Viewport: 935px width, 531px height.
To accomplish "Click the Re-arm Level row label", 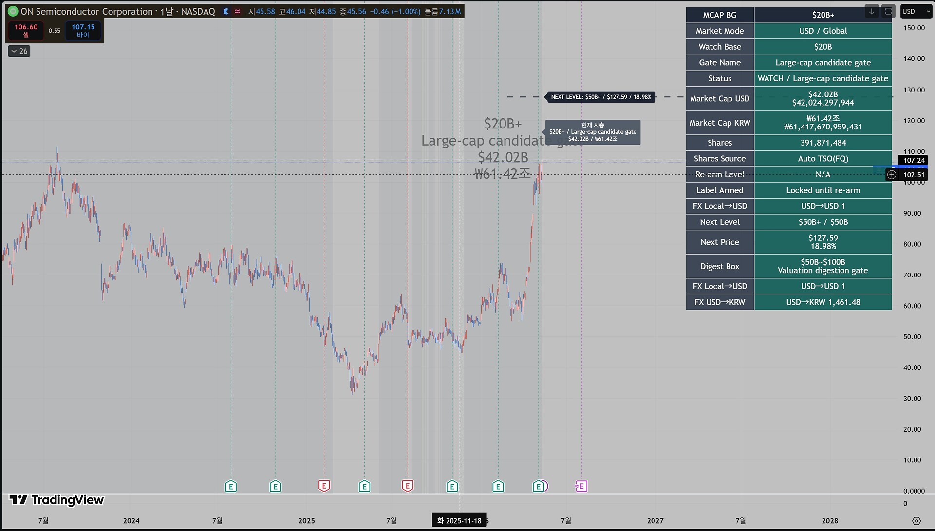I will point(720,174).
